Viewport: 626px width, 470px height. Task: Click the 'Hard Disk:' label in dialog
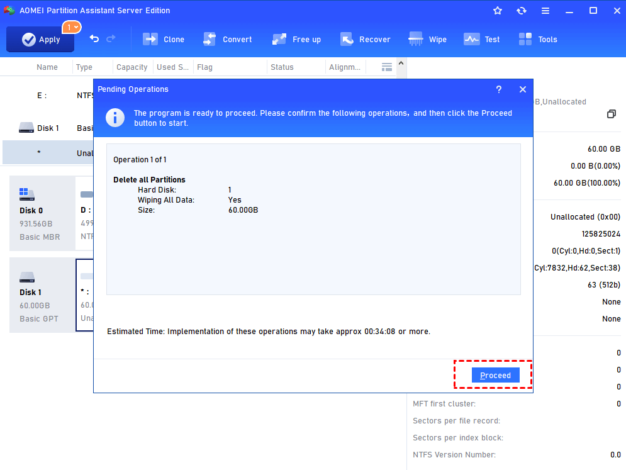(157, 190)
